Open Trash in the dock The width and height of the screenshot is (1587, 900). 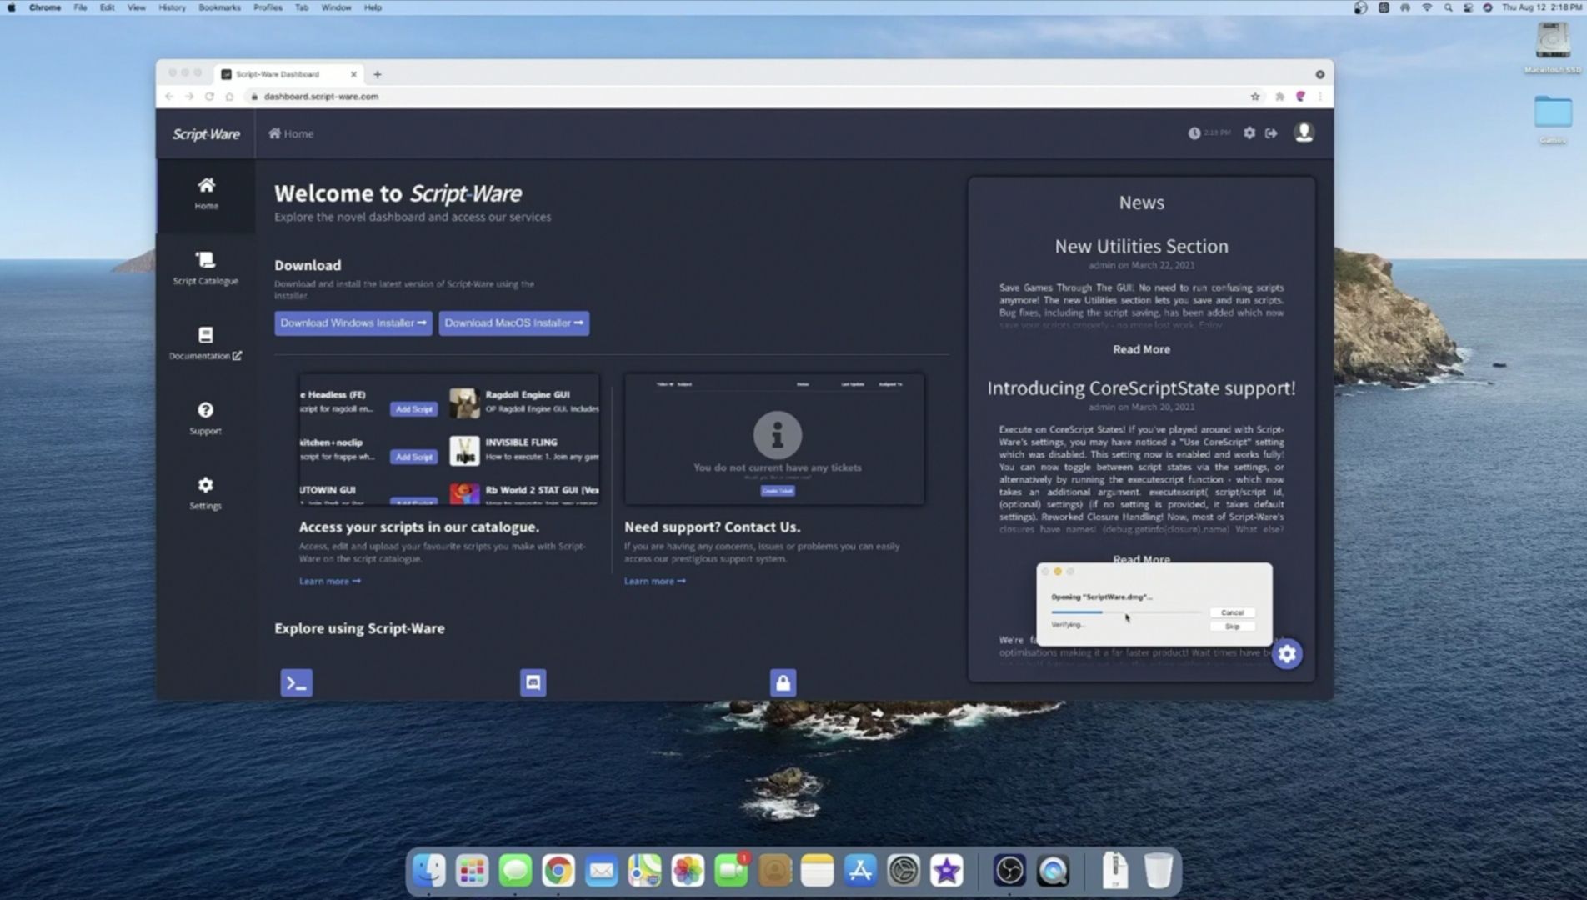(1158, 871)
